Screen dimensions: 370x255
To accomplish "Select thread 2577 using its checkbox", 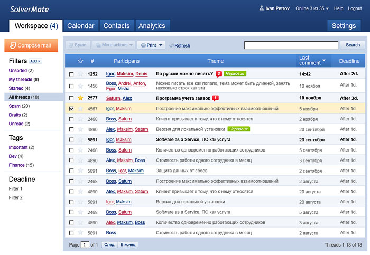I will 71,98.
